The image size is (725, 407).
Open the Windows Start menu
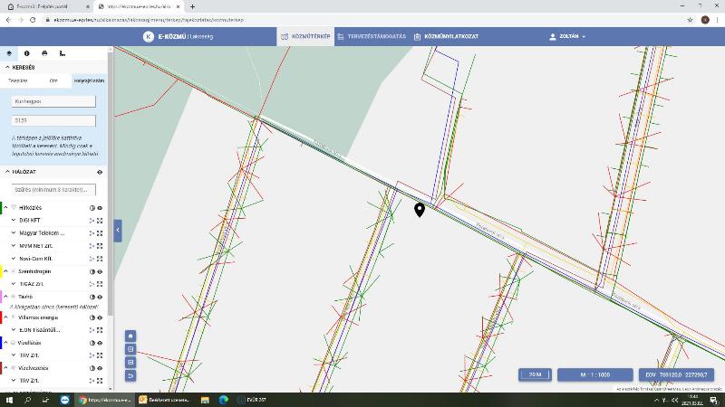click(9, 400)
